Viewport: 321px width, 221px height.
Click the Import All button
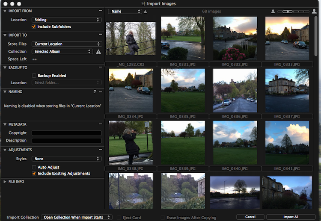[291, 217]
